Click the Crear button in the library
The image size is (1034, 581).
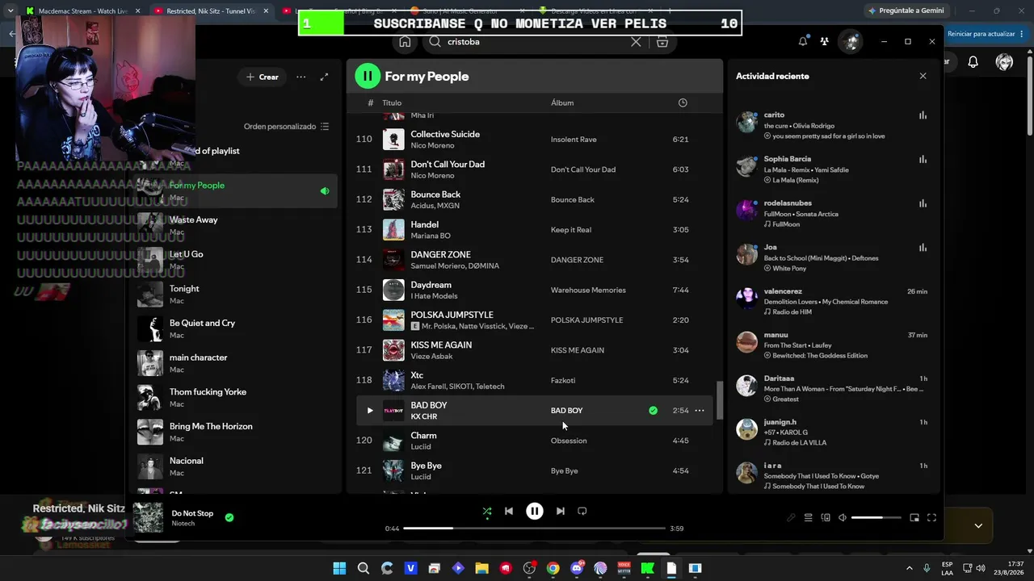(262, 77)
